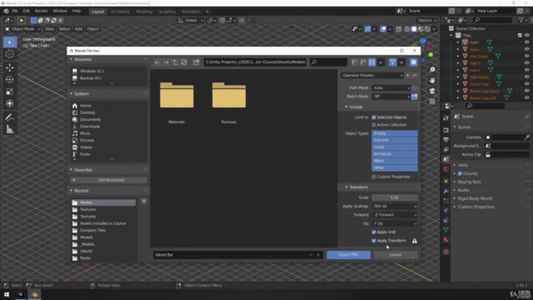Click the file path field
This screenshot has height=300, width=533.
pos(256,62)
